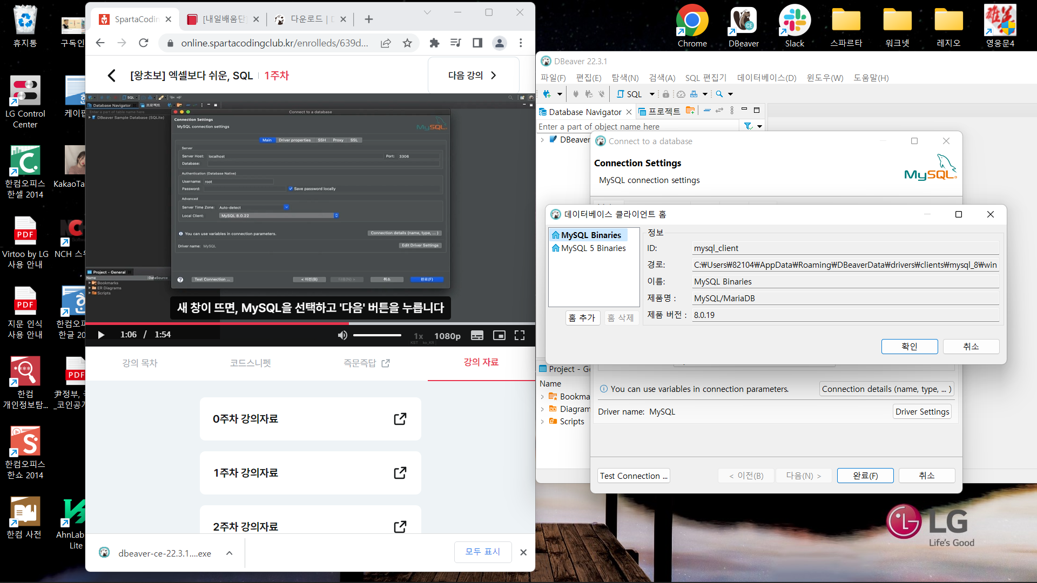The image size is (1037, 583).
Task: Bookmark this page with the star icon
Action: click(x=407, y=43)
